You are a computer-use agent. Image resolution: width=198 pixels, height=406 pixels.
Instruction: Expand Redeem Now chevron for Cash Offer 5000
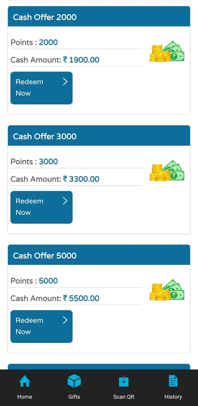(65, 320)
